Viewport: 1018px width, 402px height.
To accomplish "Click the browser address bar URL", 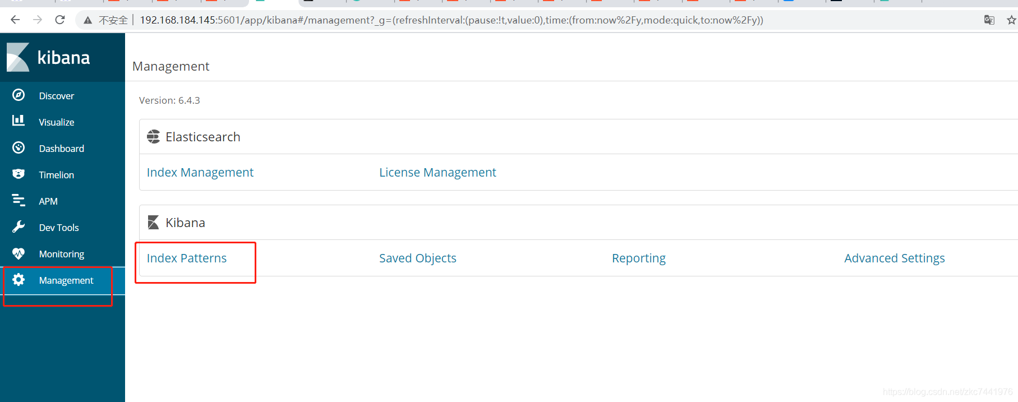I will click(x=452, y=20).
